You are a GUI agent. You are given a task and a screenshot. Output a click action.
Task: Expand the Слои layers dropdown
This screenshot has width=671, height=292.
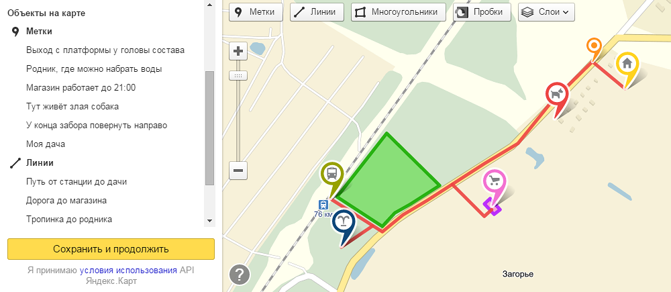[x=546, y=12]
